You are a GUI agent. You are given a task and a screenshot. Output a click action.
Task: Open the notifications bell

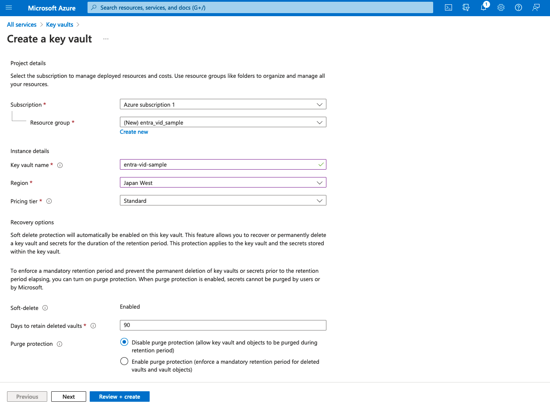pos(483,8)
